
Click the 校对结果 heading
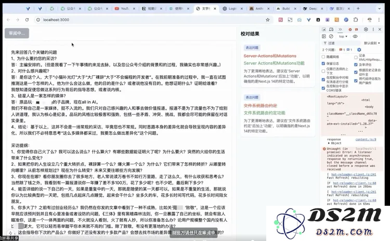pos(250,34)
